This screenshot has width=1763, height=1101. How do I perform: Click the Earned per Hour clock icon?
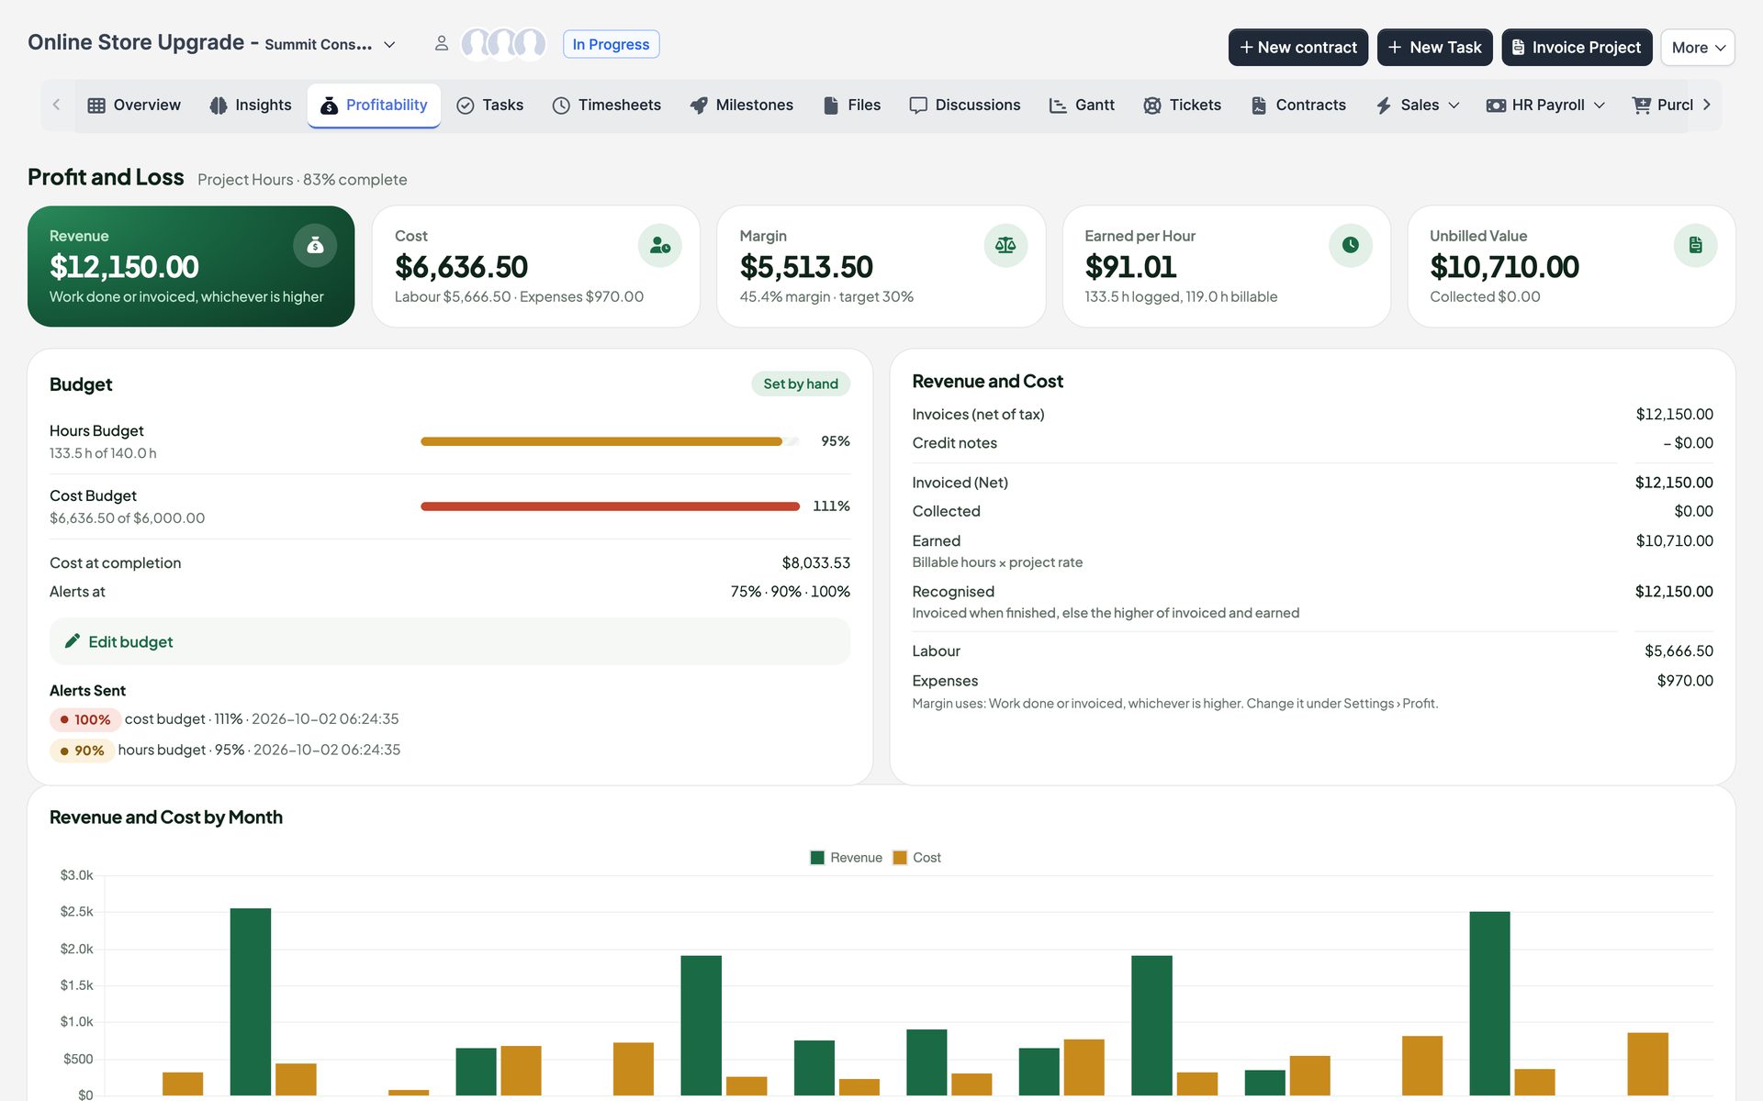pyautogui.click(x=1351, y=246)
